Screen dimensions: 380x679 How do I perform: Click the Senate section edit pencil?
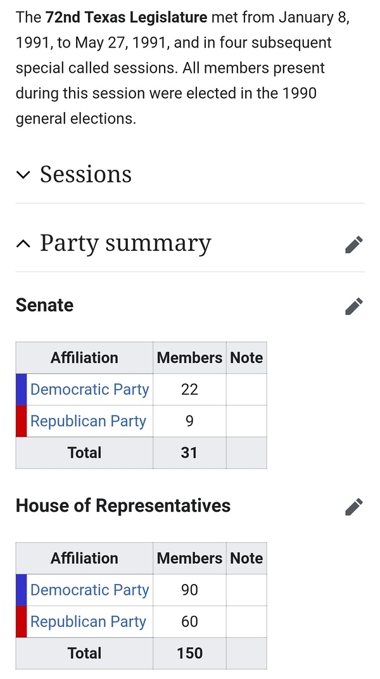point(354,306)
